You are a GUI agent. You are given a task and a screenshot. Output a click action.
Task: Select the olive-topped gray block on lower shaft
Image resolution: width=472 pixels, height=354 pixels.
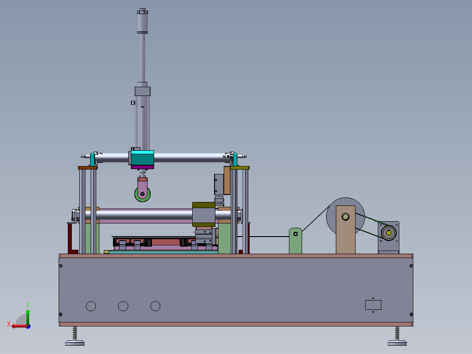[x=204, y=215]
